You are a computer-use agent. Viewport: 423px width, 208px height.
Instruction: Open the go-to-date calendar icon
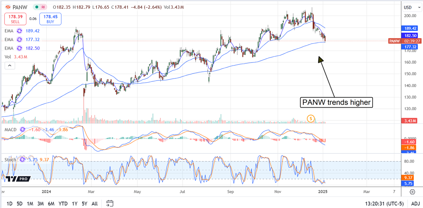coord(109,203)
